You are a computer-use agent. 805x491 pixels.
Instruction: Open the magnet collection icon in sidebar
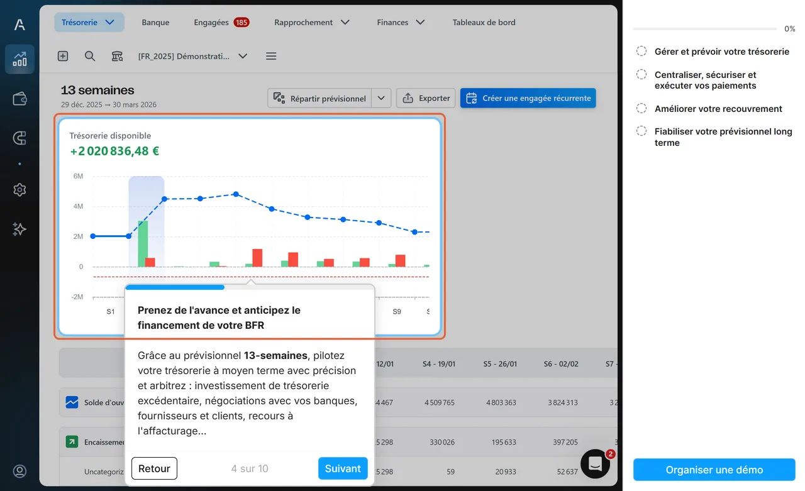[19, 138]
